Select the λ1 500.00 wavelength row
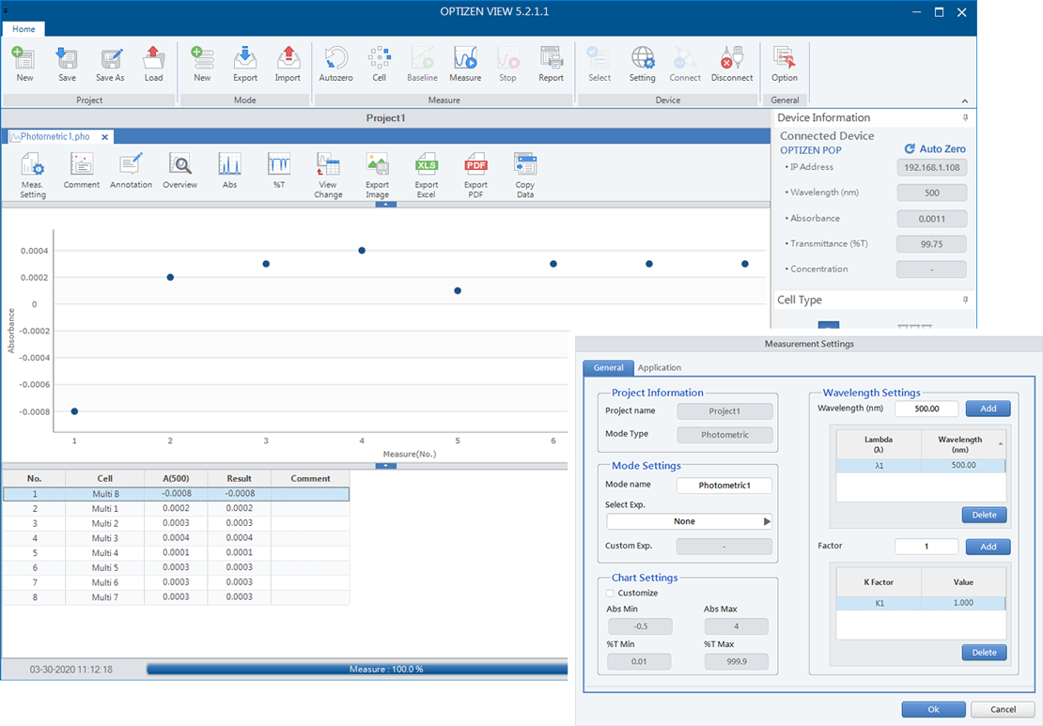The height and width of the screenshot is (726, 1043). [x=921, y=466]
